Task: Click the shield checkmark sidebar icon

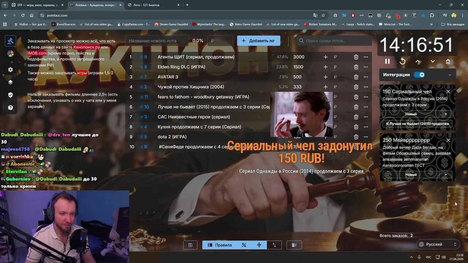Action: [x=10, y=95]
